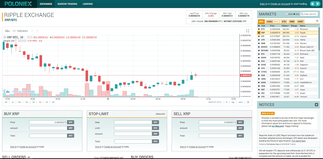Select the Ethereum row in Markets
Viewport: 323px width, 159px height.
coord(288,29)
